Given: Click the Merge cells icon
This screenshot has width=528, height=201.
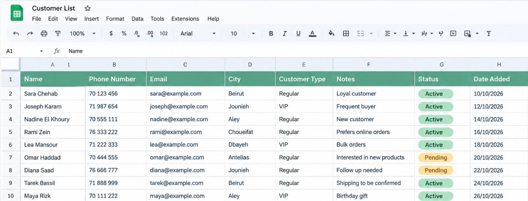Looking at the screenshot, I should pyautogui.click(x=360, y=33).
